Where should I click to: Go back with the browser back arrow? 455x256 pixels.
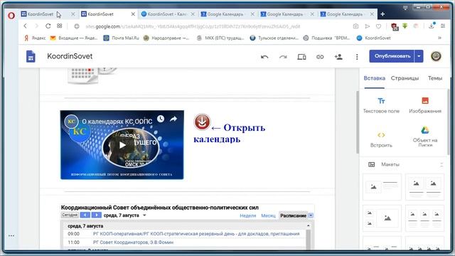tap(26, 26)
